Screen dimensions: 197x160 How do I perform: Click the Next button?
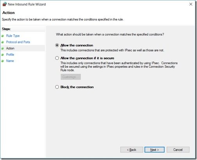click(154, 150)
